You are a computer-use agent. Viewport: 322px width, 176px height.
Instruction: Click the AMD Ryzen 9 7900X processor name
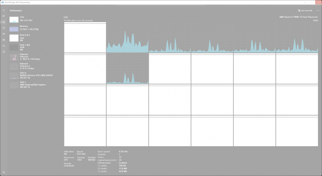pyautogui.click(x=298, y=17)
